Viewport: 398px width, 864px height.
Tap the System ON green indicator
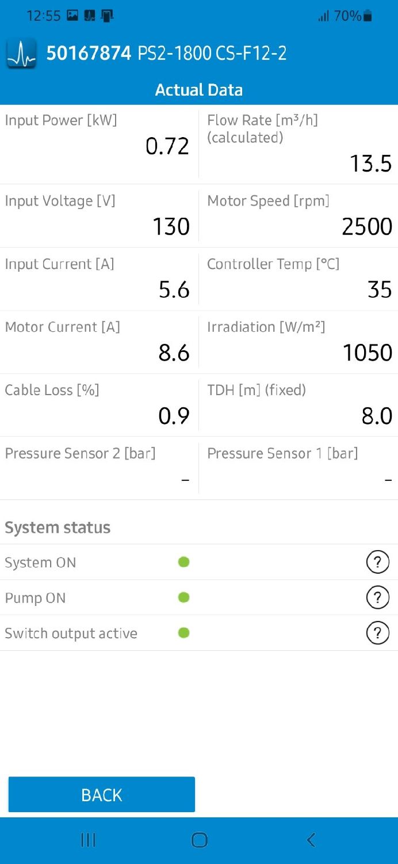[184, 562]
